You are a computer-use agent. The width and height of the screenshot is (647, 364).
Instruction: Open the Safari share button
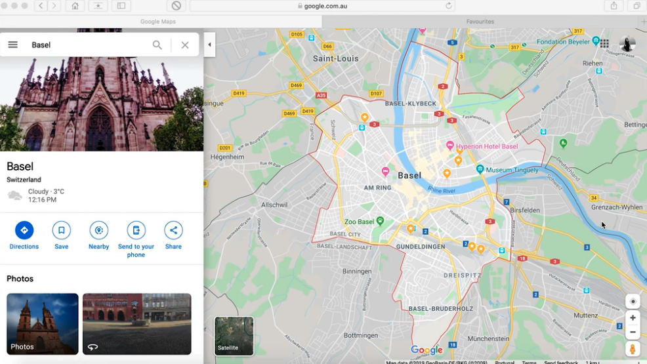[x=614, y=6]
